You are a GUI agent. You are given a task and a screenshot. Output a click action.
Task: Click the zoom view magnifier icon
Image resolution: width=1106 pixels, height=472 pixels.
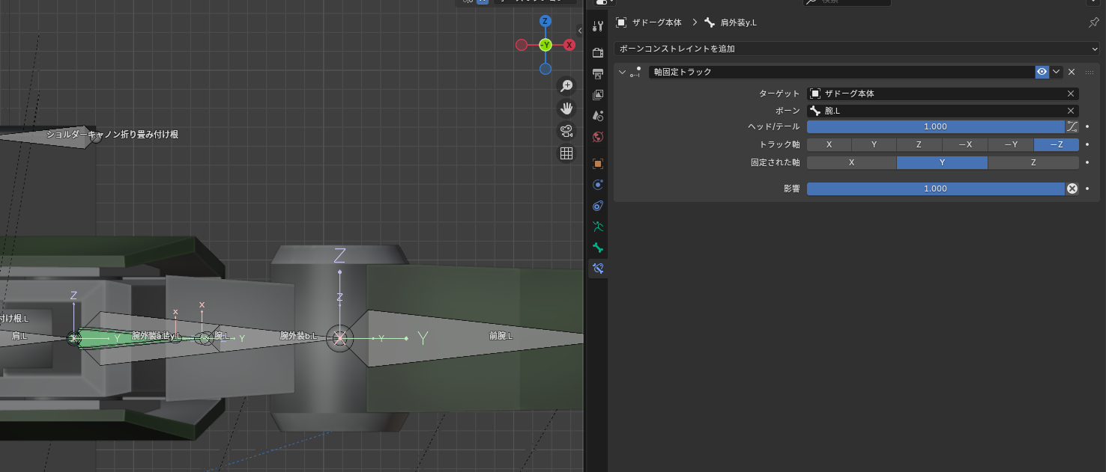click(x=566, y=87)
